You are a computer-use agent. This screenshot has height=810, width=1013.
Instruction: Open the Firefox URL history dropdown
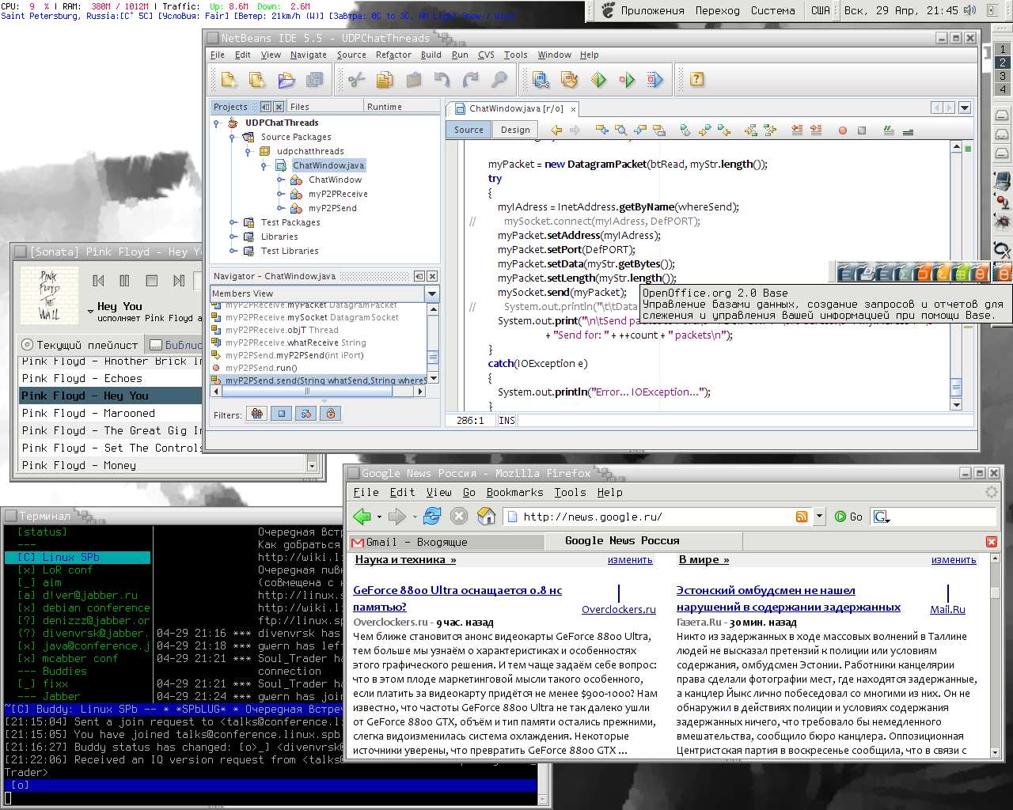coord(820,517)
